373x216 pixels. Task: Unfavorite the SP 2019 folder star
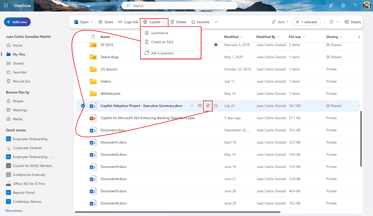click(x=216, y=45)
